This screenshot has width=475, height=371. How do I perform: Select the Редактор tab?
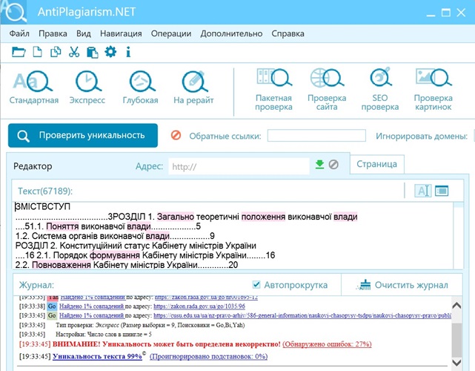(x=33, y=166)
